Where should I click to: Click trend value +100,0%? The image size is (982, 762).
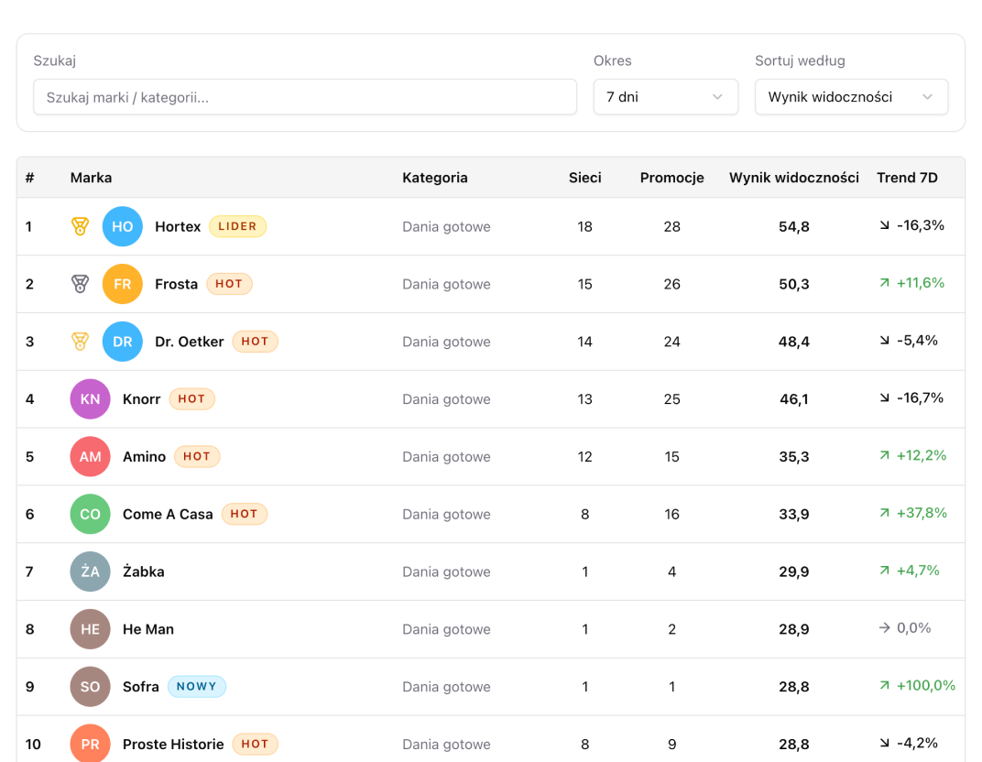pos(926,686)
